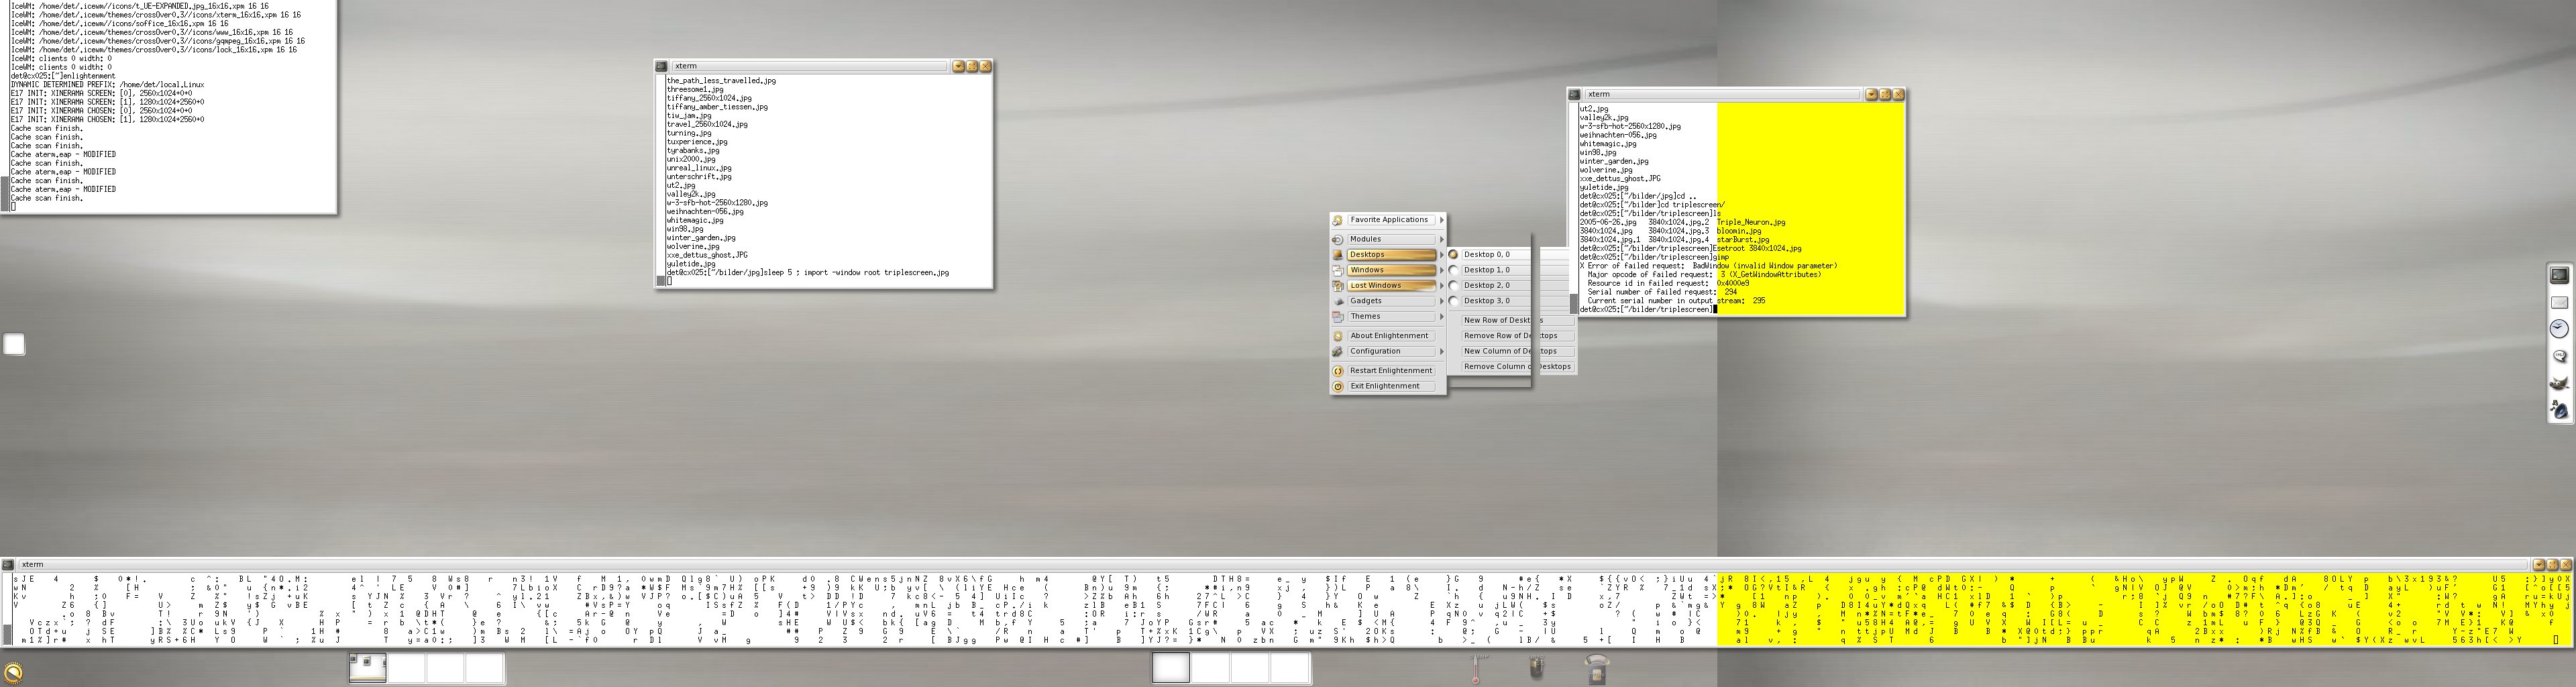Viewport: 2576px width, 687px height.
Task: Click the clock icon in the dock
Action: tap(2559, 329)
